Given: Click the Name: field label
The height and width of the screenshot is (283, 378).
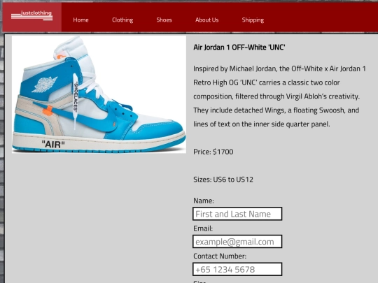Looking at the screenshot, I should (x=204, y=201).
